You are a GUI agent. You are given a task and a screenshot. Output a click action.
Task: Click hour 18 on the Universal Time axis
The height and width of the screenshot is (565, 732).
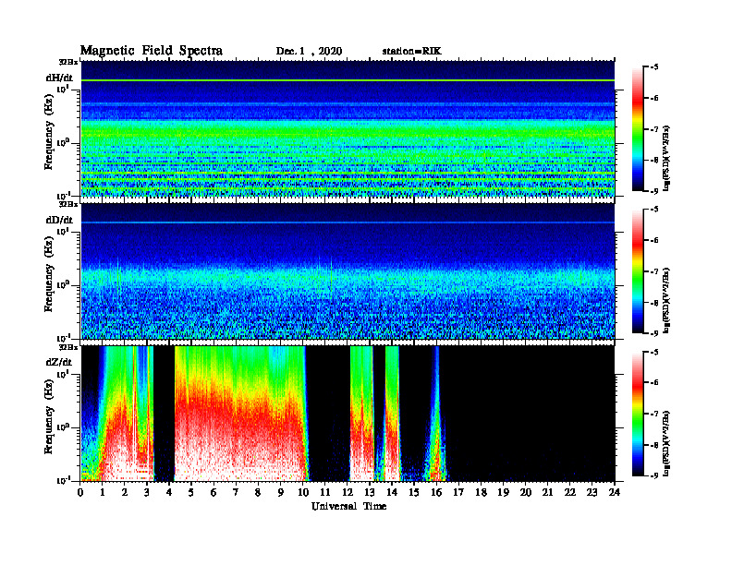point(481,493)
